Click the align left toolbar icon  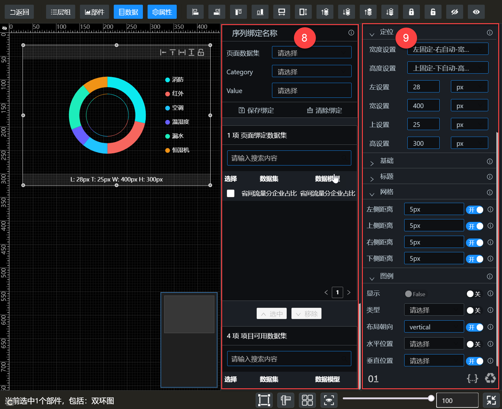[195, 12]
